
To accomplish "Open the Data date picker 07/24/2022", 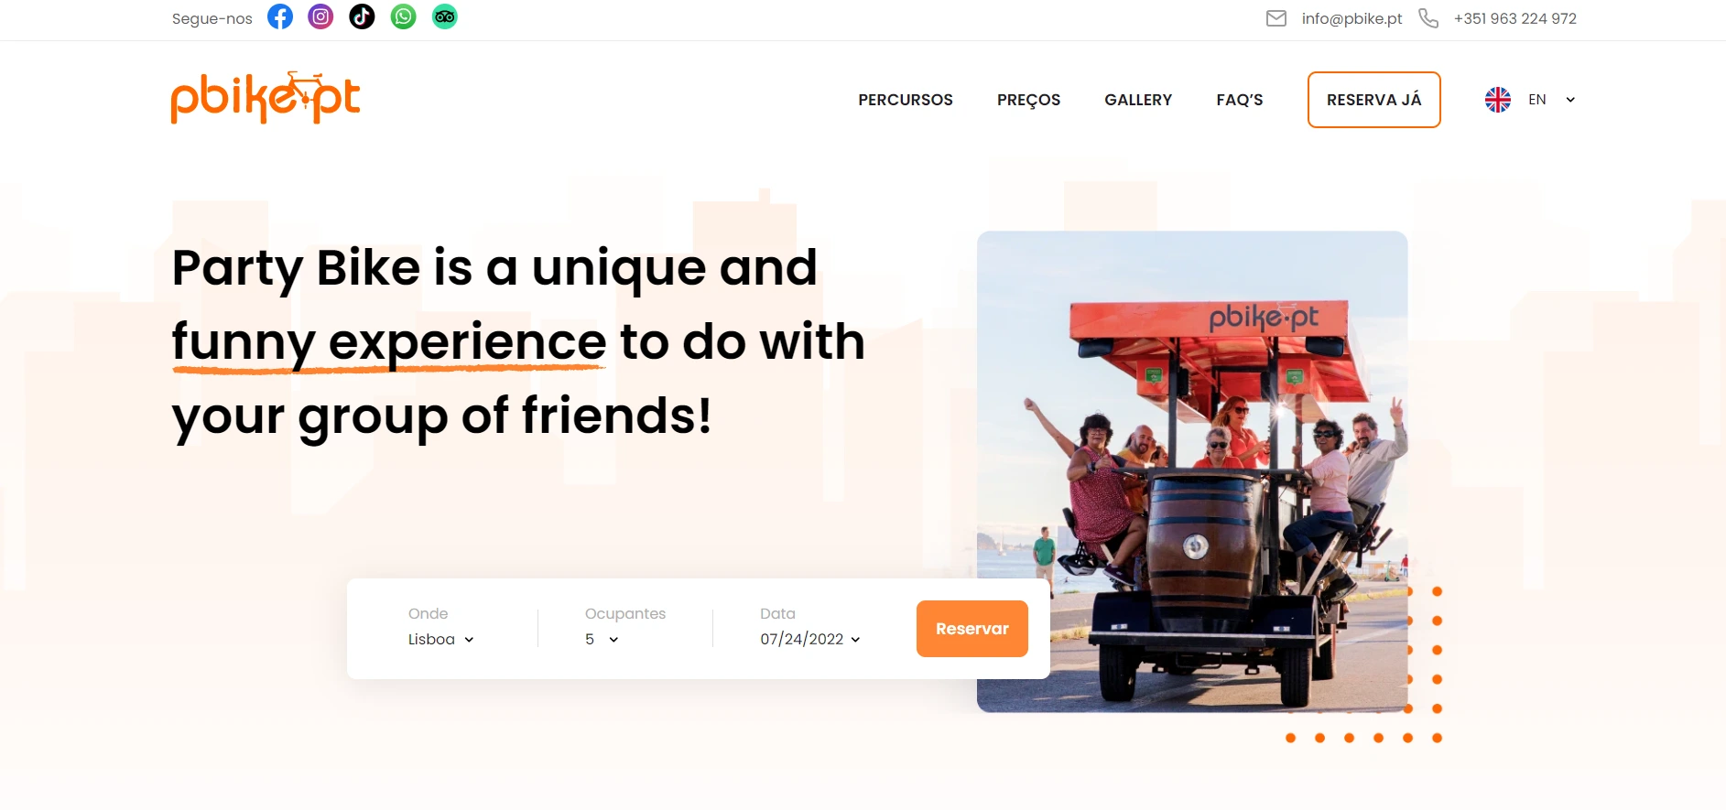I will click(x=810, y=639).
